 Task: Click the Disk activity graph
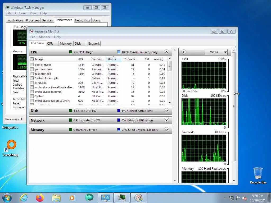204,112
